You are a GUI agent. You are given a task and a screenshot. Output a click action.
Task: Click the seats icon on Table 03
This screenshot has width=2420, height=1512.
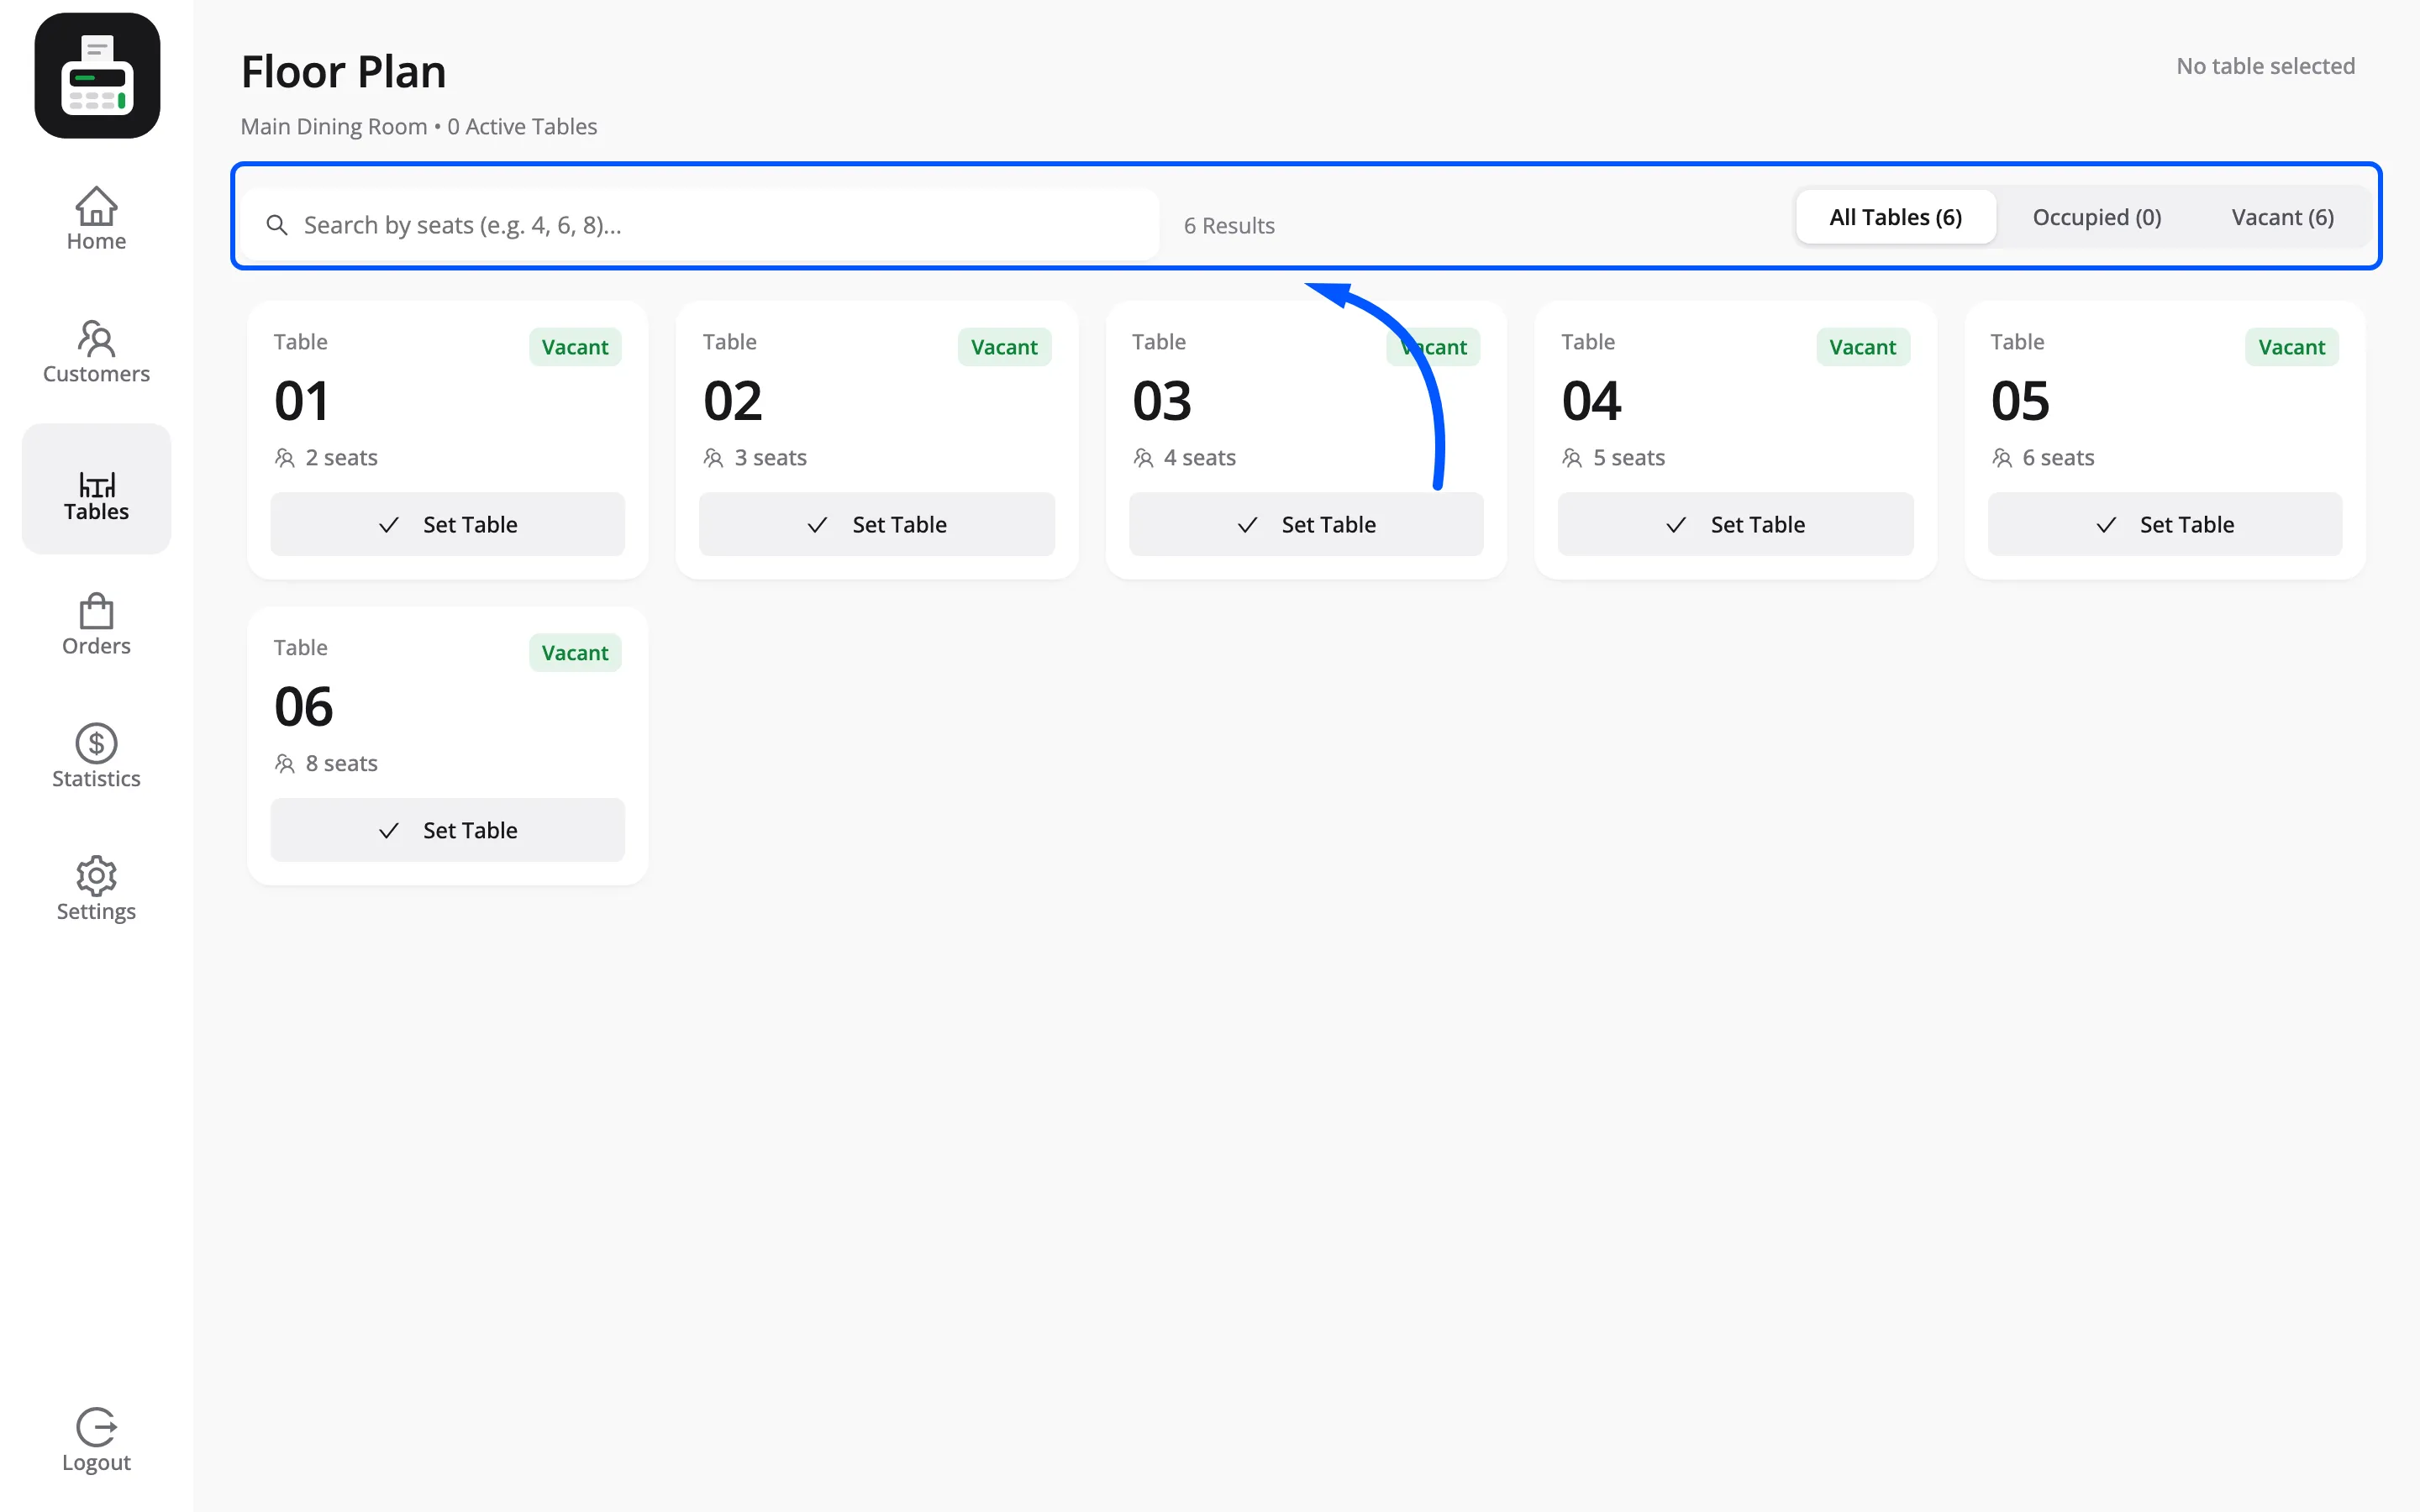pos(1143,458)
